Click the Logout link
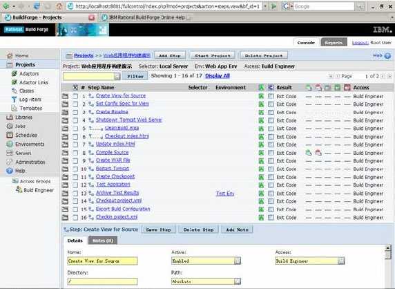 pos(360,43)
